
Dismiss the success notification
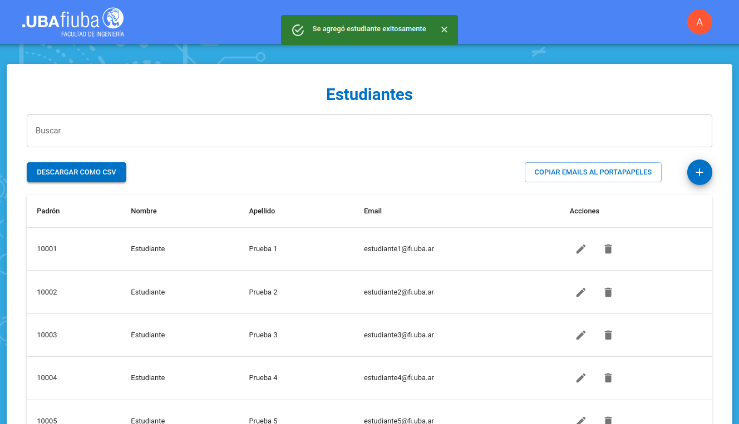click(x=444, y=29)
